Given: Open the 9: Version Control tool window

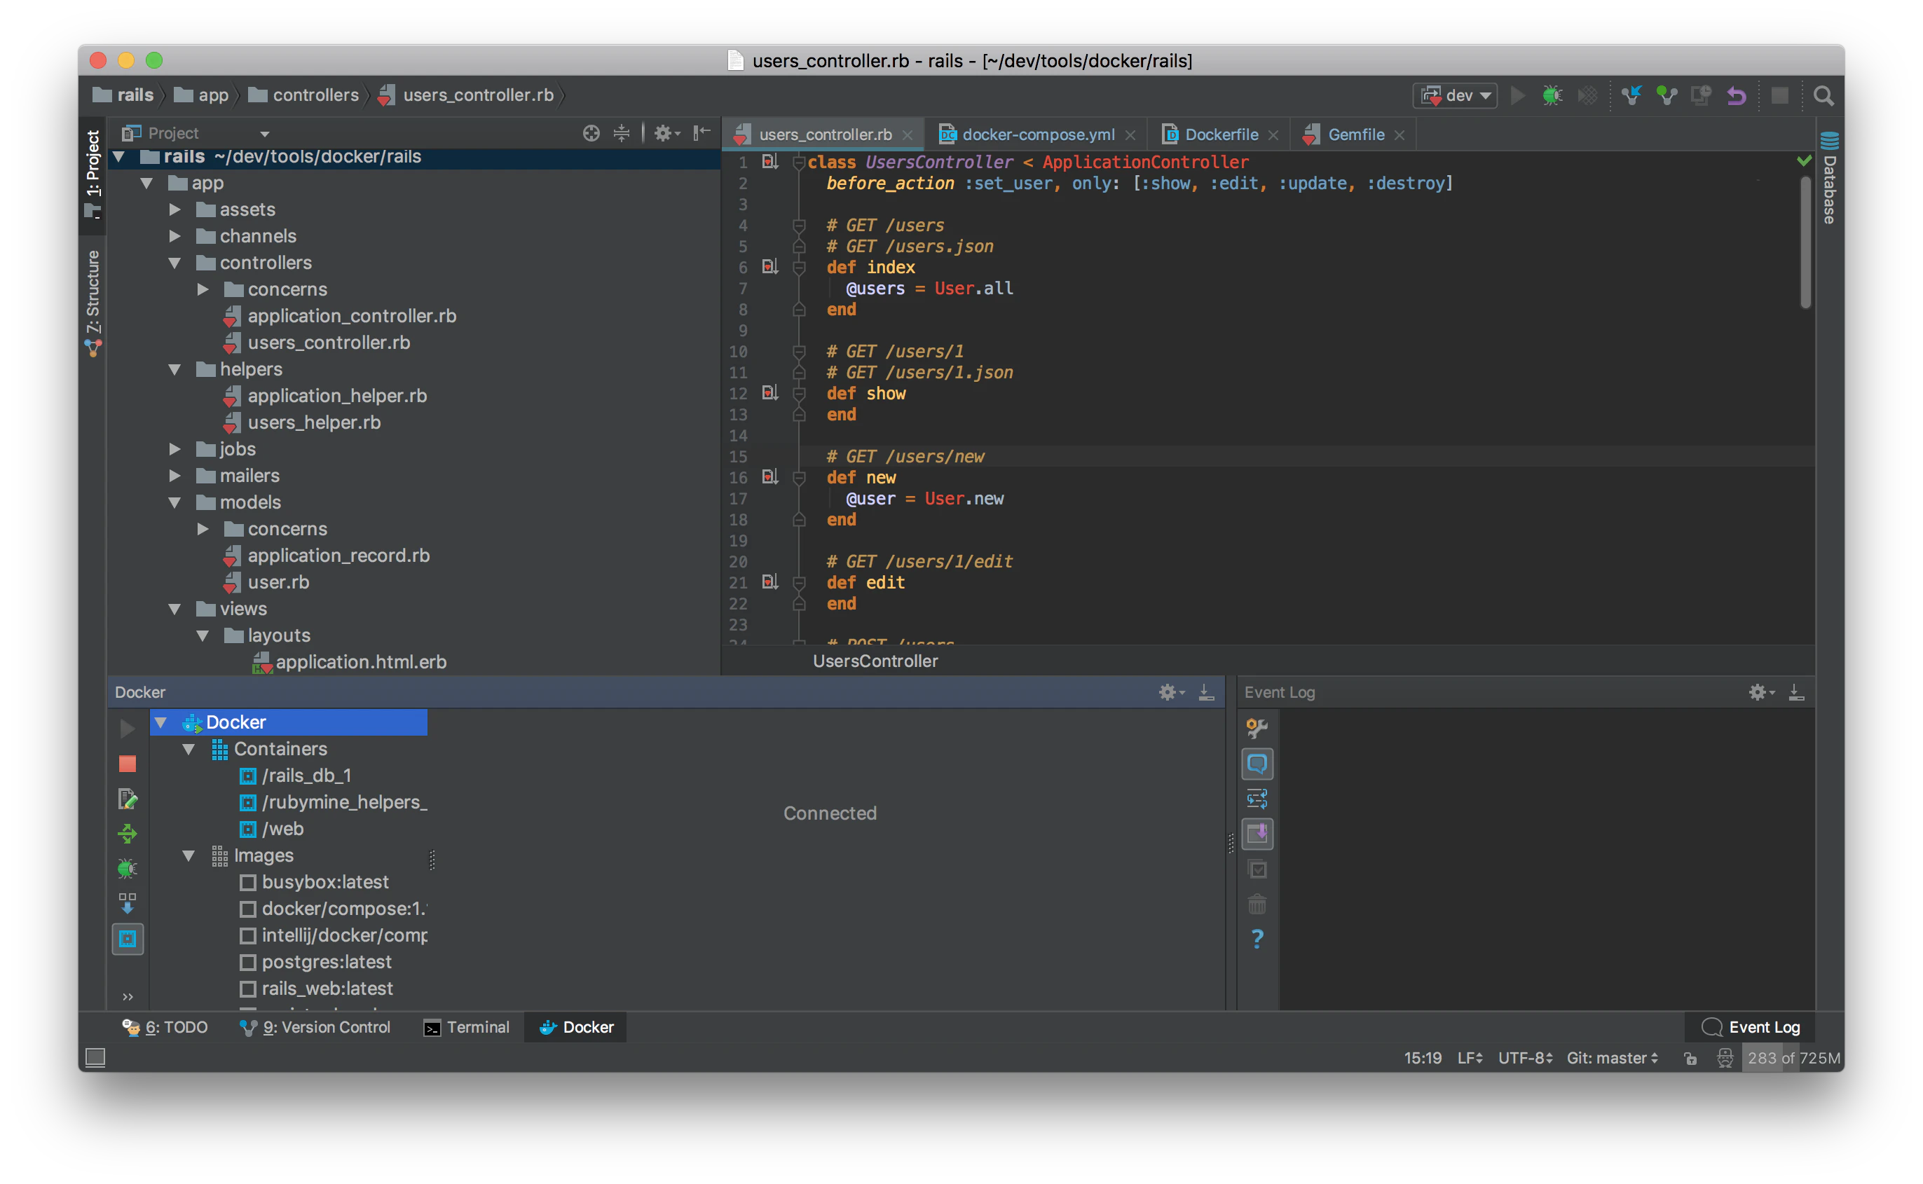Looking at the screenshot, I should coord(315,1027).
